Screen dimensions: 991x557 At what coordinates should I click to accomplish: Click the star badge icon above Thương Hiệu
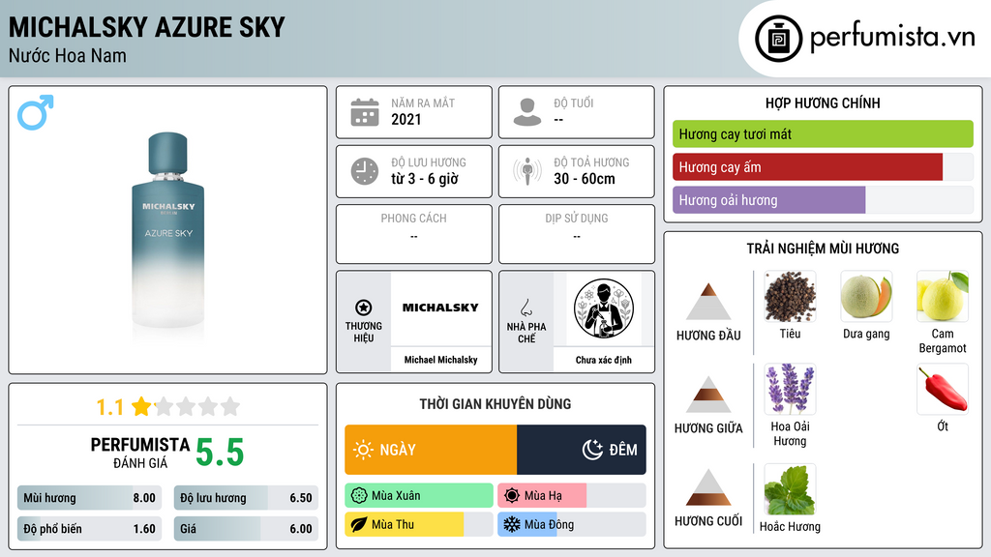click(x=364, y=308)
